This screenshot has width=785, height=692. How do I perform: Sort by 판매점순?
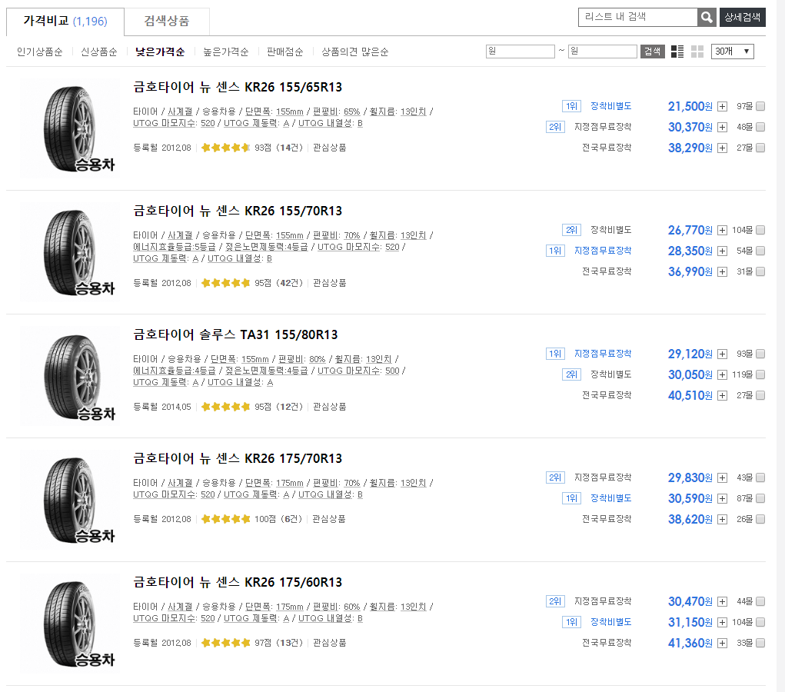click(285, 52)
